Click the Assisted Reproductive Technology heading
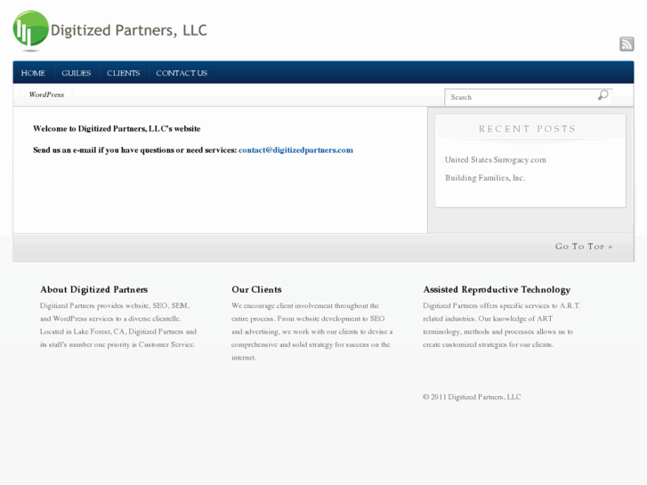This screenshot has height=485, width=647. [x=497, y=290]
